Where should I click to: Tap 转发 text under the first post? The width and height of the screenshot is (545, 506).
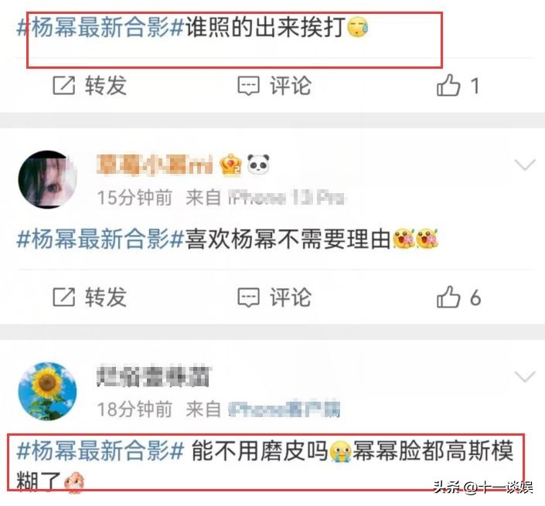(x=106, y=86)
